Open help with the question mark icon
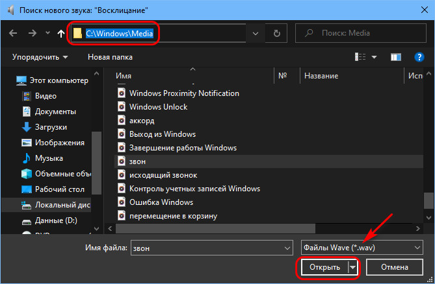This screenshot has height=284, width=435. (419, 57)
